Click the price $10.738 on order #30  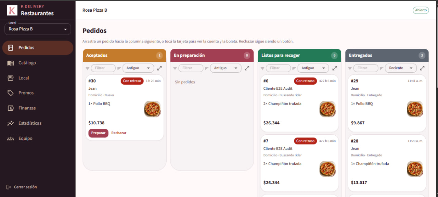coord(96,123)
